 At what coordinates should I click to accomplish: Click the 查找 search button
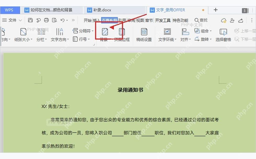pos(201,20)
